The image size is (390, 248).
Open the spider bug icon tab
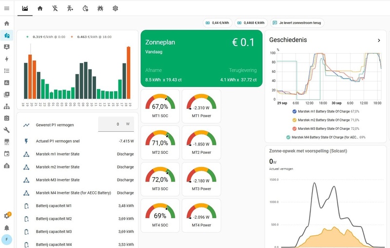(x=100, y=8)
